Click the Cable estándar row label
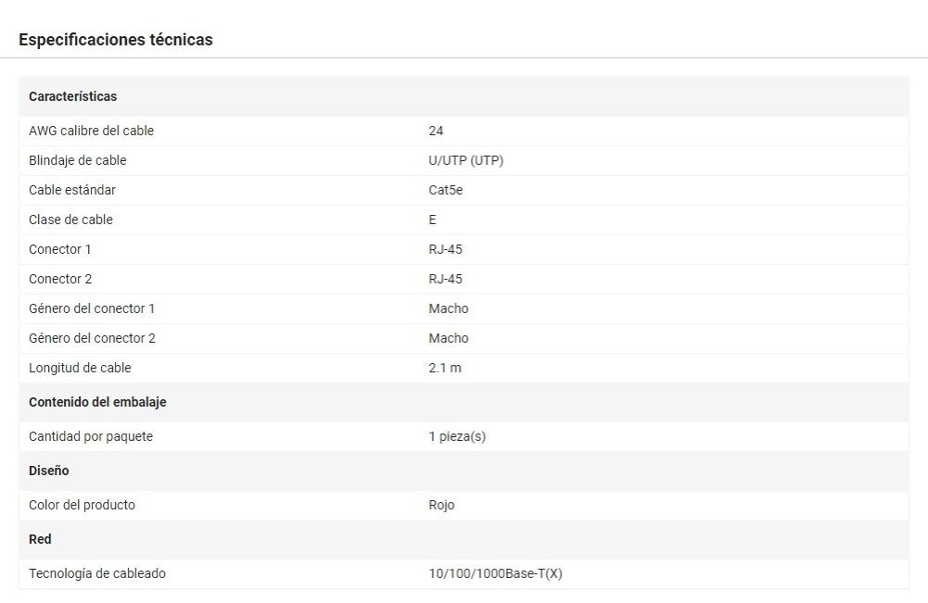Viewport: 928px width, 603px height. [x=72, y=190]
